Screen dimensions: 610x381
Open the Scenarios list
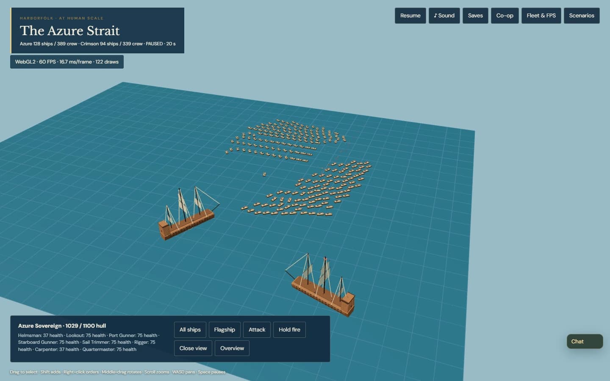pos(581,16)
